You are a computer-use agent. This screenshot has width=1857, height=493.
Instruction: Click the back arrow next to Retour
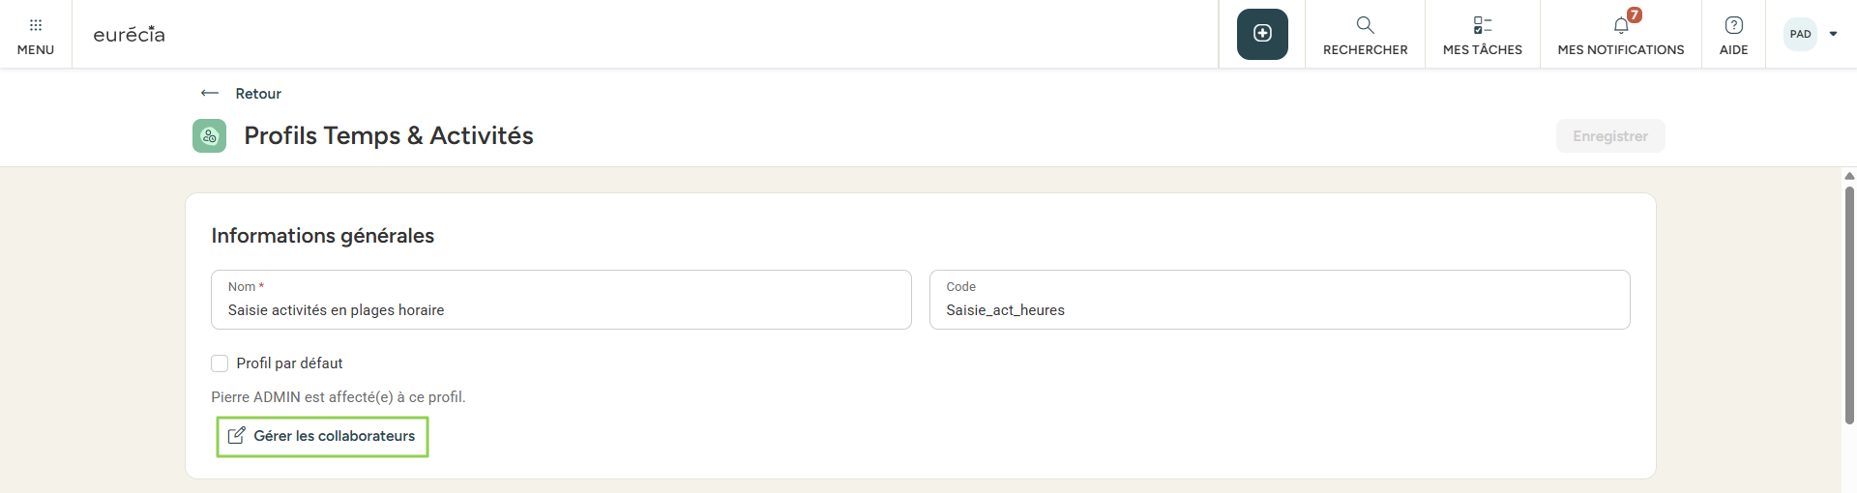tap(210, 94)
